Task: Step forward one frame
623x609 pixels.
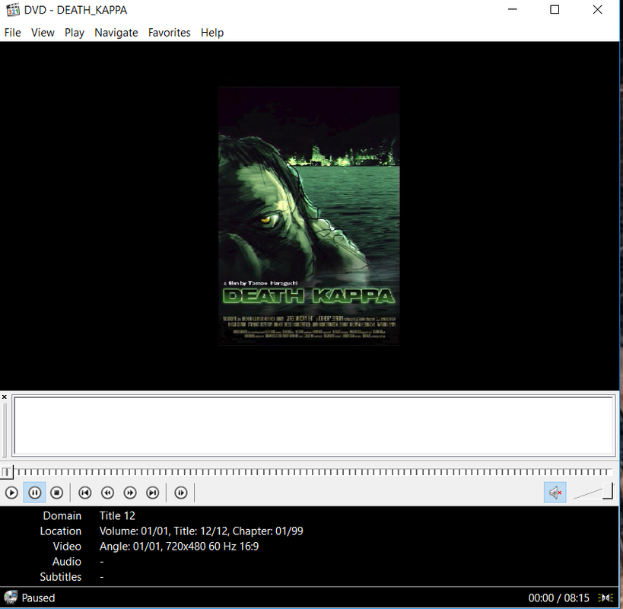Action: pyautogui.click(x=181, y=493)
